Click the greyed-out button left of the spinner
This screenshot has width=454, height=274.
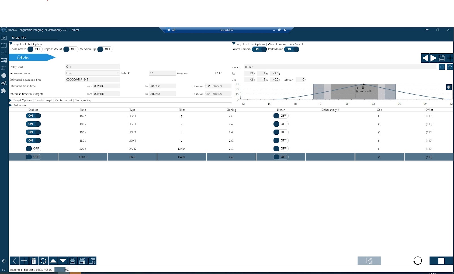tap(369, 261)
